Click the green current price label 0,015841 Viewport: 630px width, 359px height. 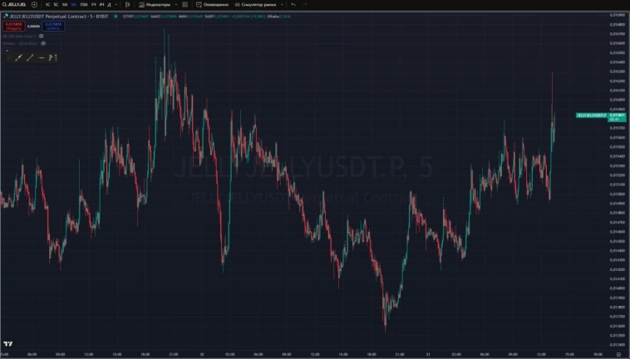tap(618, 117)
